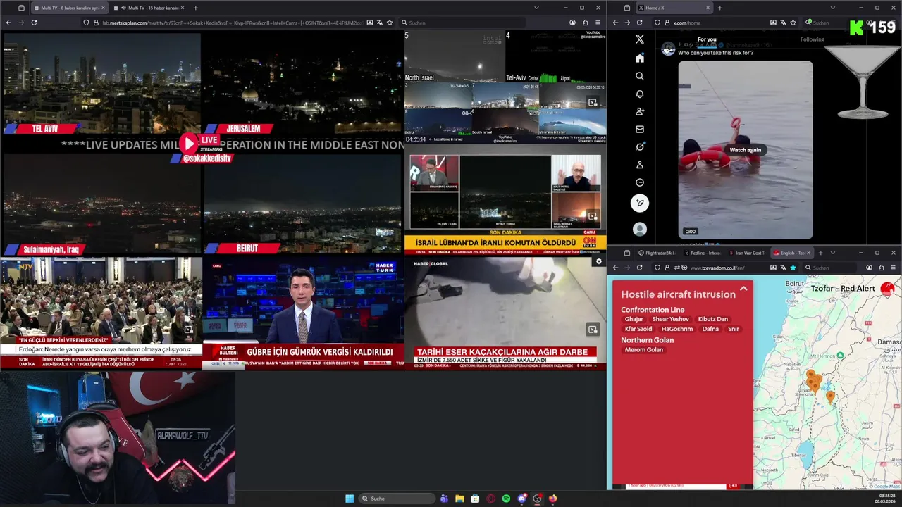Image resolution: width=902 pixels, height=507 pixels.
Task: Open Spotify from the taskbar
Action: [x=506, y=499]
